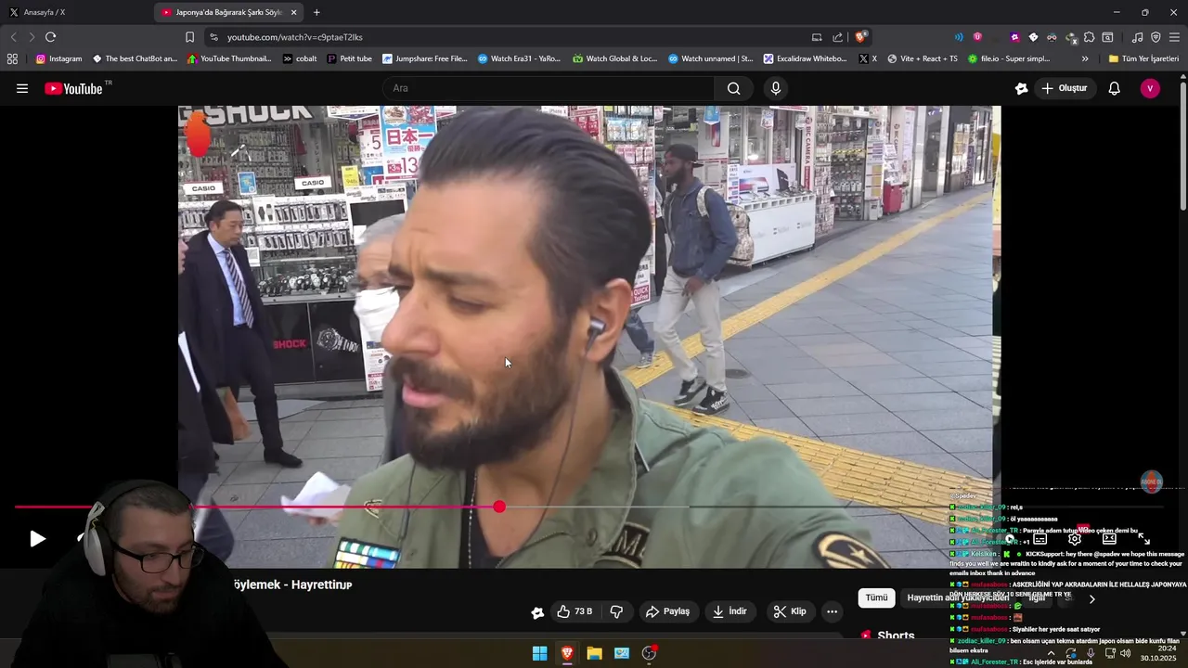Image resolution: width=1188 pixels, height=668 pixels.
Task: Open File Explorer from the taskbar
Action: tap(594, 653)
